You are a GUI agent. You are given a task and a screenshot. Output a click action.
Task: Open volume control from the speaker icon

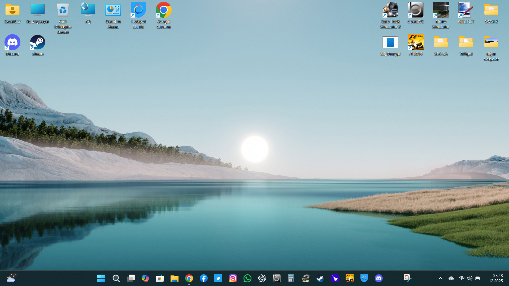[469, 278]
